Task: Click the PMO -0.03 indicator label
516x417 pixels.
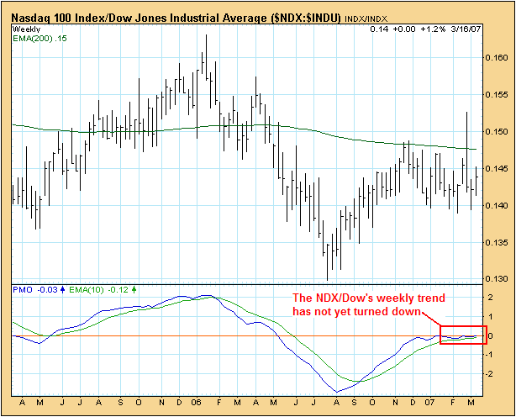Action: (30, 288)
